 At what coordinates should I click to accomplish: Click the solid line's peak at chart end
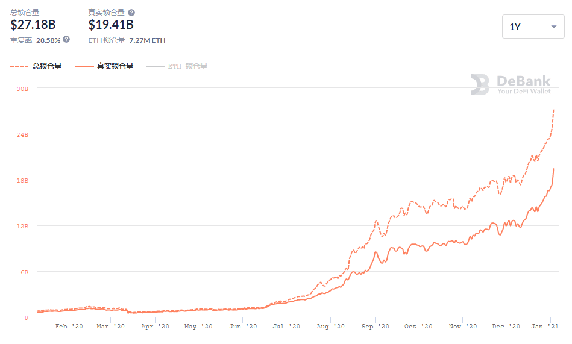tap(554, 169)
